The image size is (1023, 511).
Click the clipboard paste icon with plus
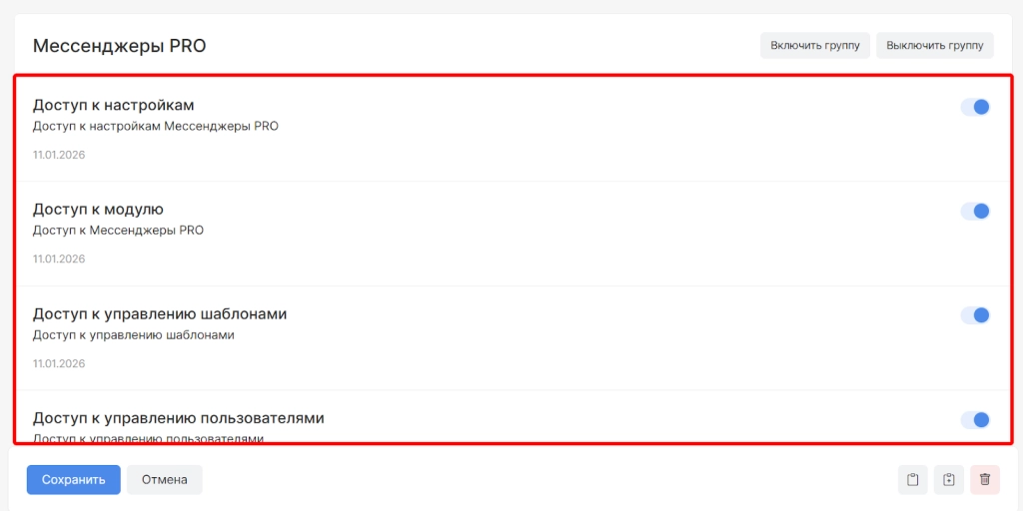click(x=948, y=479)
